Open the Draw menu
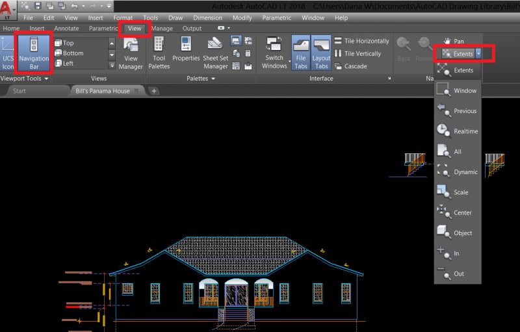The width and height of the screenshot is (520, 332). coord(175,18)
